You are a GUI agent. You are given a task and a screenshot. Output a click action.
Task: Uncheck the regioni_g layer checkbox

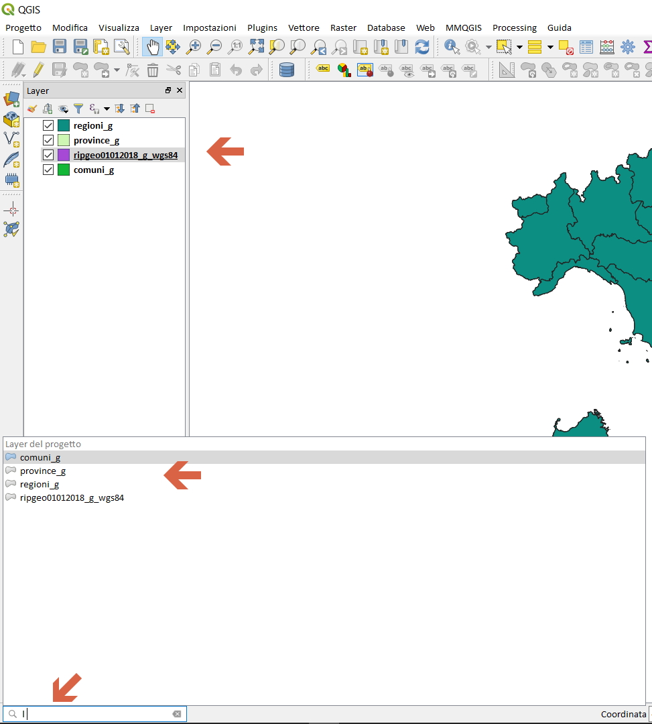(x=48, y=125)
